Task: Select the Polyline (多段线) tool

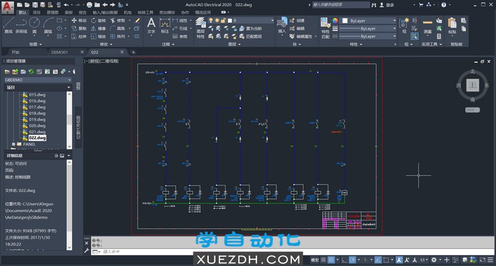Action: pos(21,25)
